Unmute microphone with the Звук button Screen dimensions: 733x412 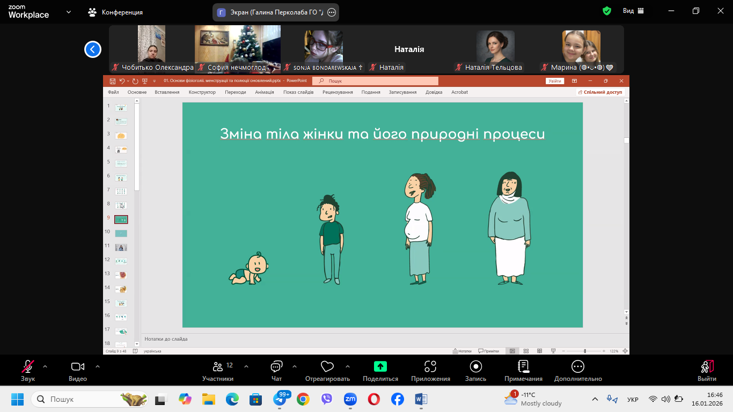[28, 367]
